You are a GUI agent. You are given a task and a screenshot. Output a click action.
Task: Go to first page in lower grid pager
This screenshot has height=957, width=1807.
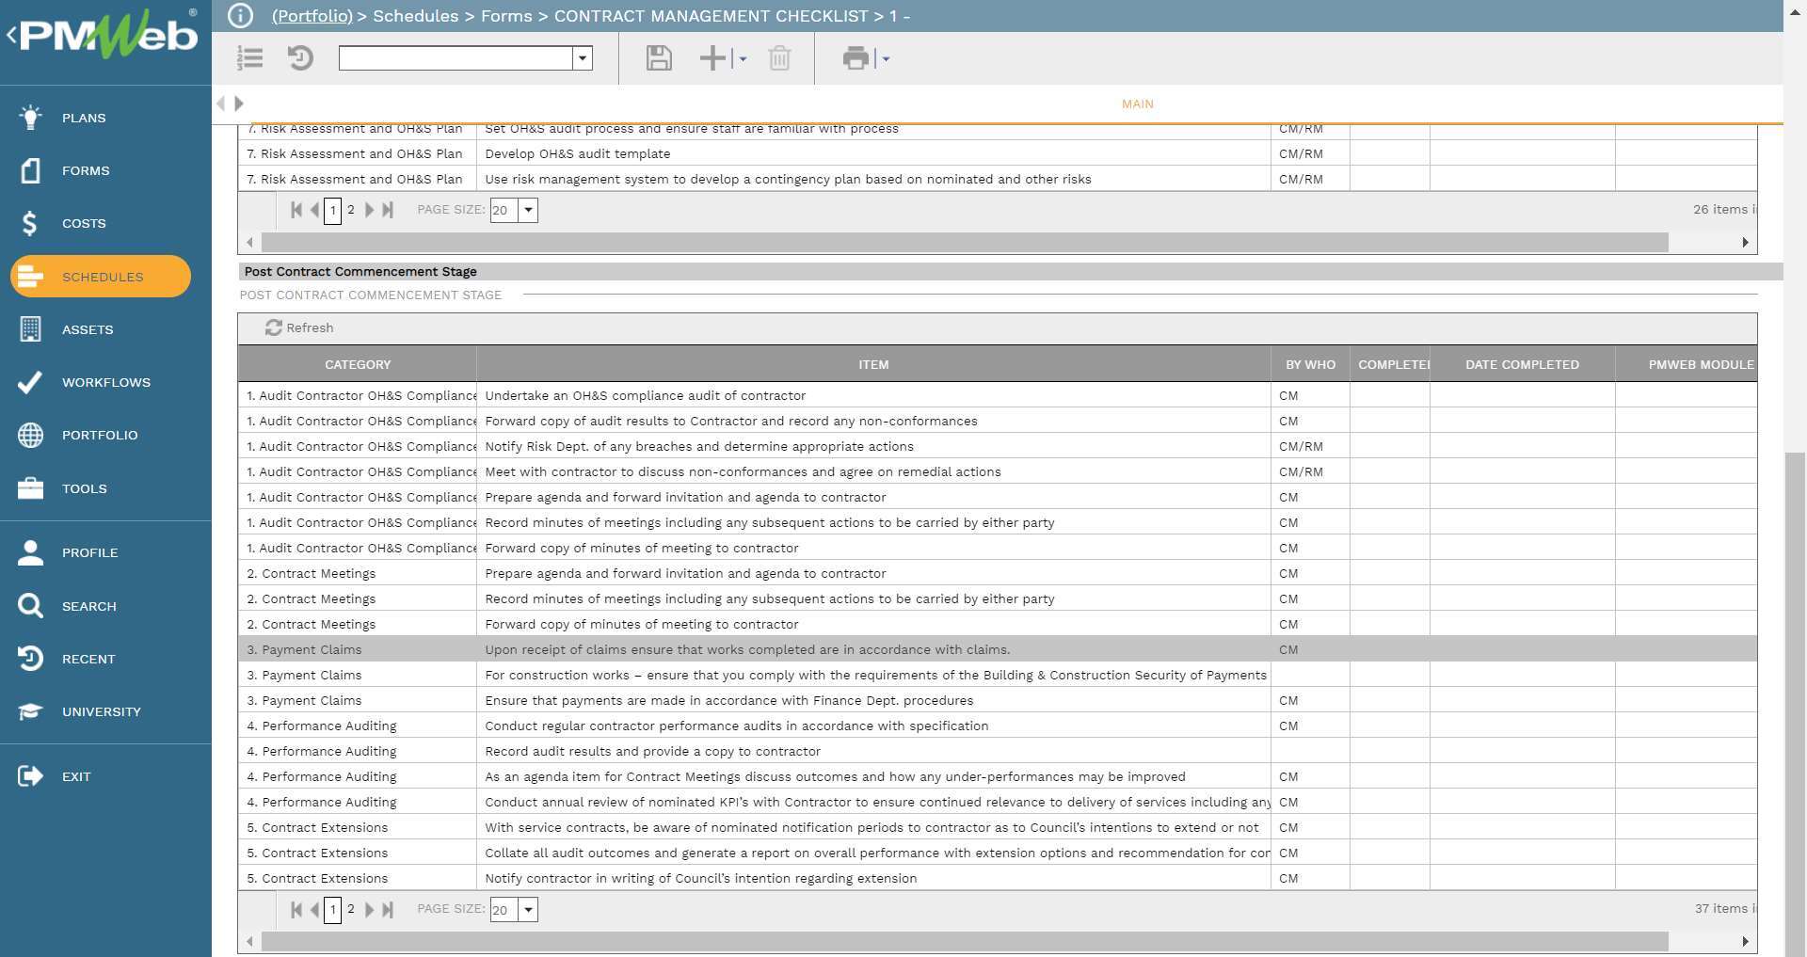pos(296,909)
